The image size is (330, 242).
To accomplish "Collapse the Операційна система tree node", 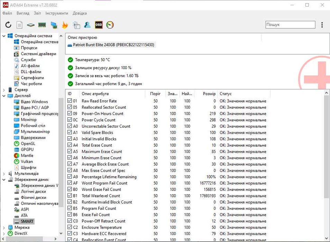I will tap(4, 36).
